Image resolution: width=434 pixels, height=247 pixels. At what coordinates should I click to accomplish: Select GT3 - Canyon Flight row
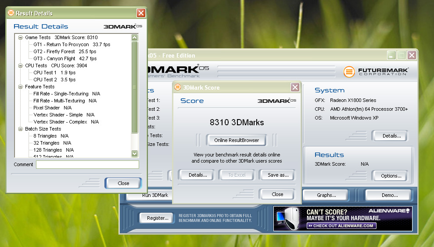tap(65, 59)
